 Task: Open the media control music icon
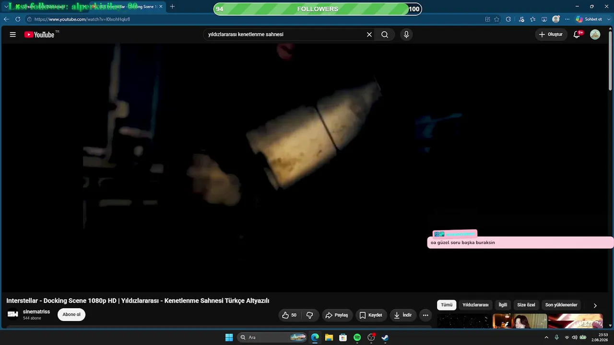click(521, 19)
